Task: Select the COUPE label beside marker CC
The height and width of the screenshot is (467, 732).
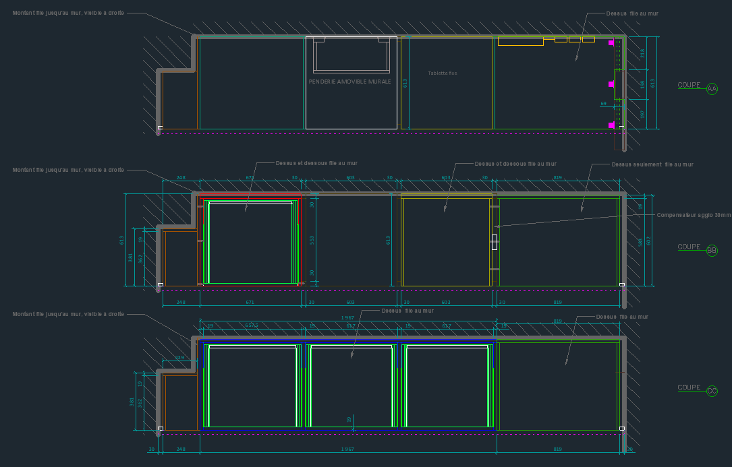Action: click(689, 387)
